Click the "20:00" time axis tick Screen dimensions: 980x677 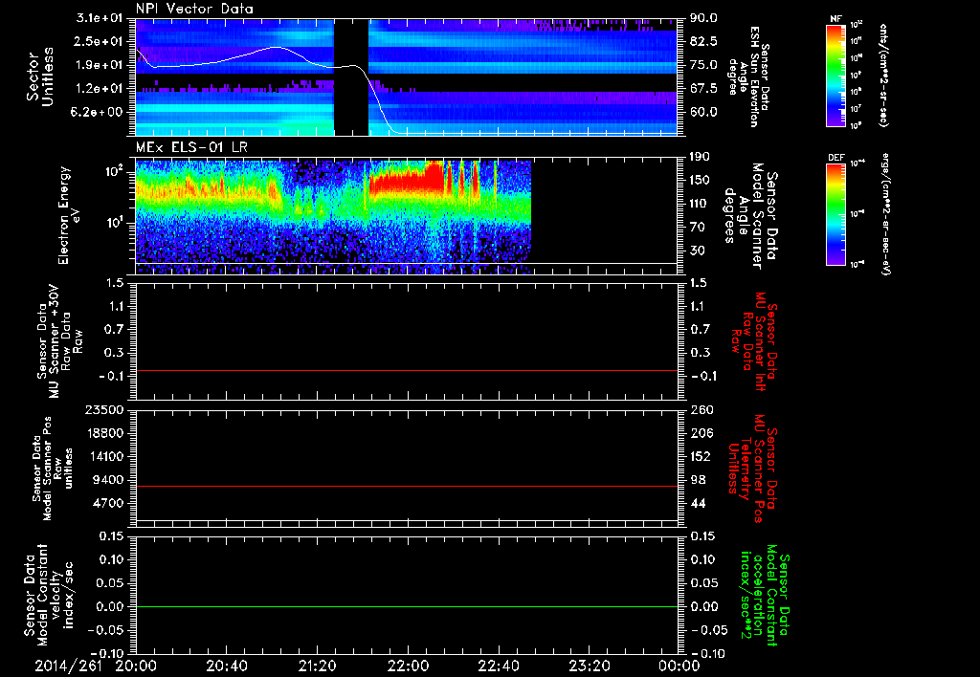pyautogui.click(x=138, y=666)
